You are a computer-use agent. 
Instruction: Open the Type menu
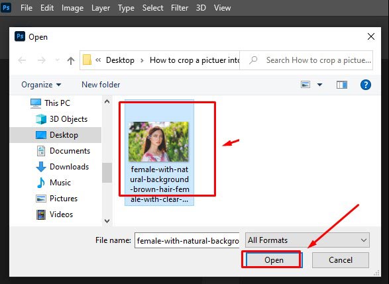pos(126,8)
